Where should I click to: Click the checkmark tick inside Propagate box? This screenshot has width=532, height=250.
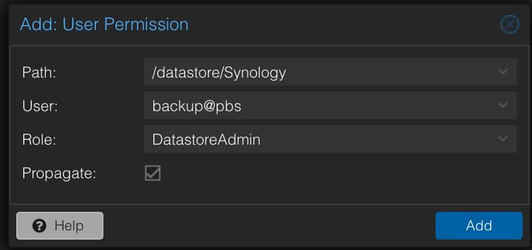click(x=153, y=173)
